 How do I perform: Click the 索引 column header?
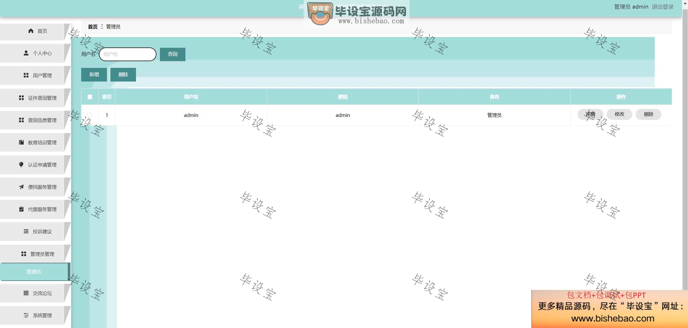pos(107,97)
